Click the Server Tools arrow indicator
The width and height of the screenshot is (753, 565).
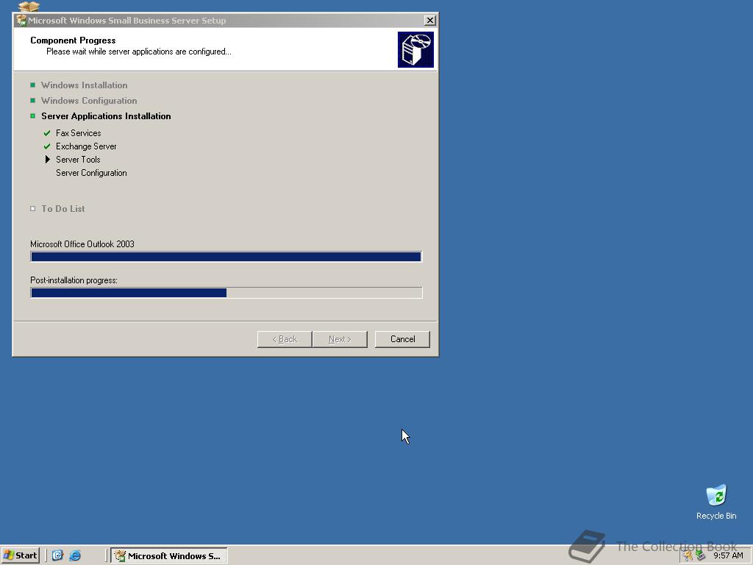click(x=48, y=160)
